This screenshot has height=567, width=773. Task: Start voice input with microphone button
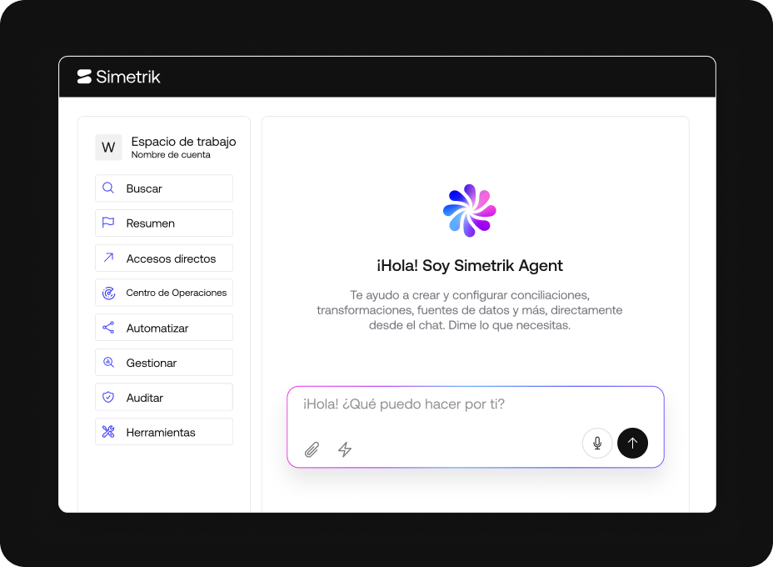point(597,443)
